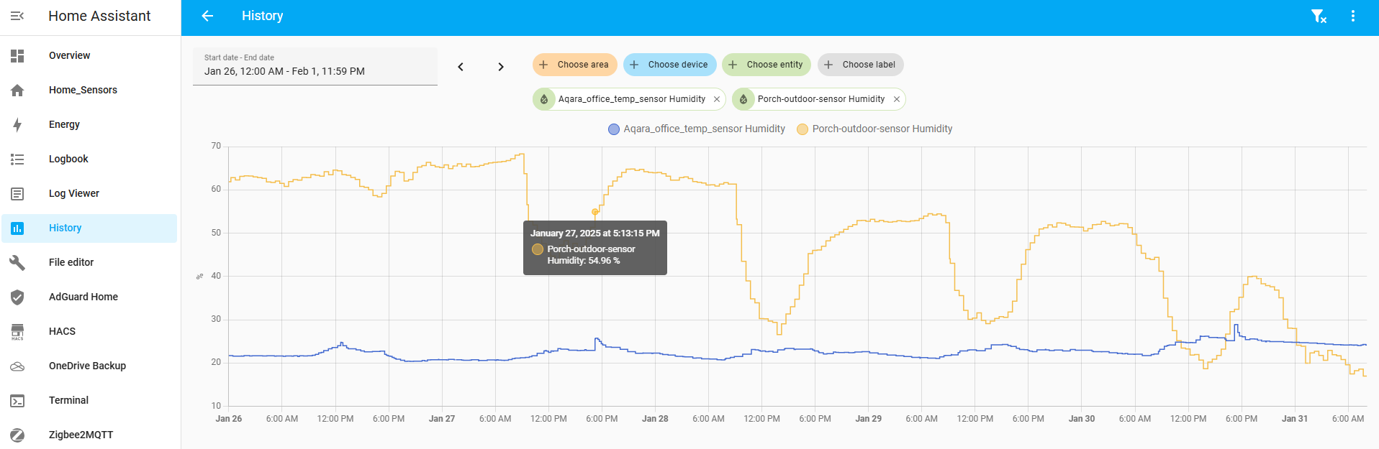Open the Choose device picker
Viewport: 1379px width, 449px height.
[x=669, y=65]
